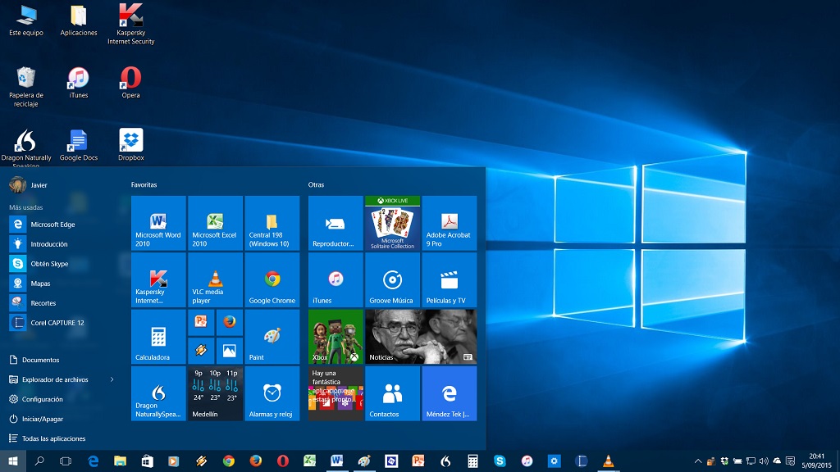840x472 pixels.
Task: Open the Noticias news tile
Action: tap(421, 336)
